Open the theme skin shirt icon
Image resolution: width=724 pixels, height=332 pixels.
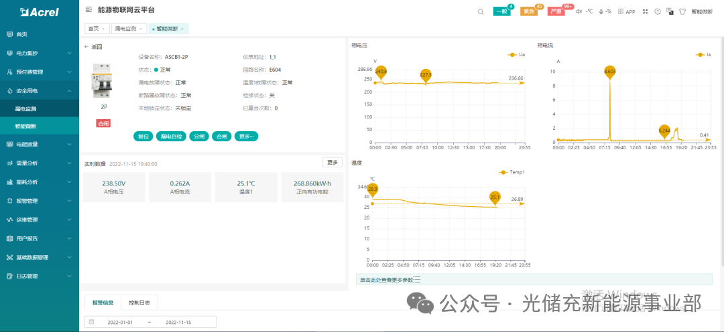tap(682, 11)
